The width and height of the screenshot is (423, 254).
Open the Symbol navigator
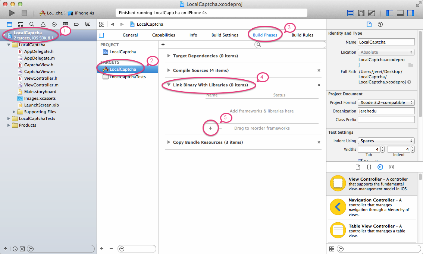pos(21,24)
